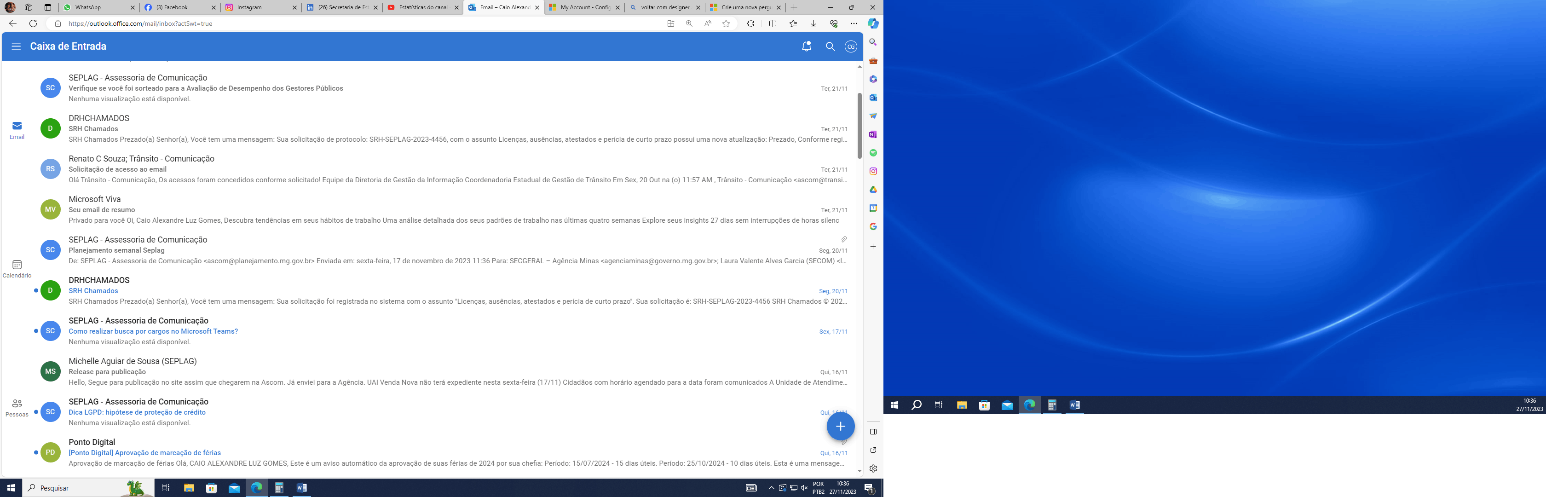The height and width of the screenshot is (497, 1546).
Task: Open the hamburger navigation menu
Action: coord(16,46)
